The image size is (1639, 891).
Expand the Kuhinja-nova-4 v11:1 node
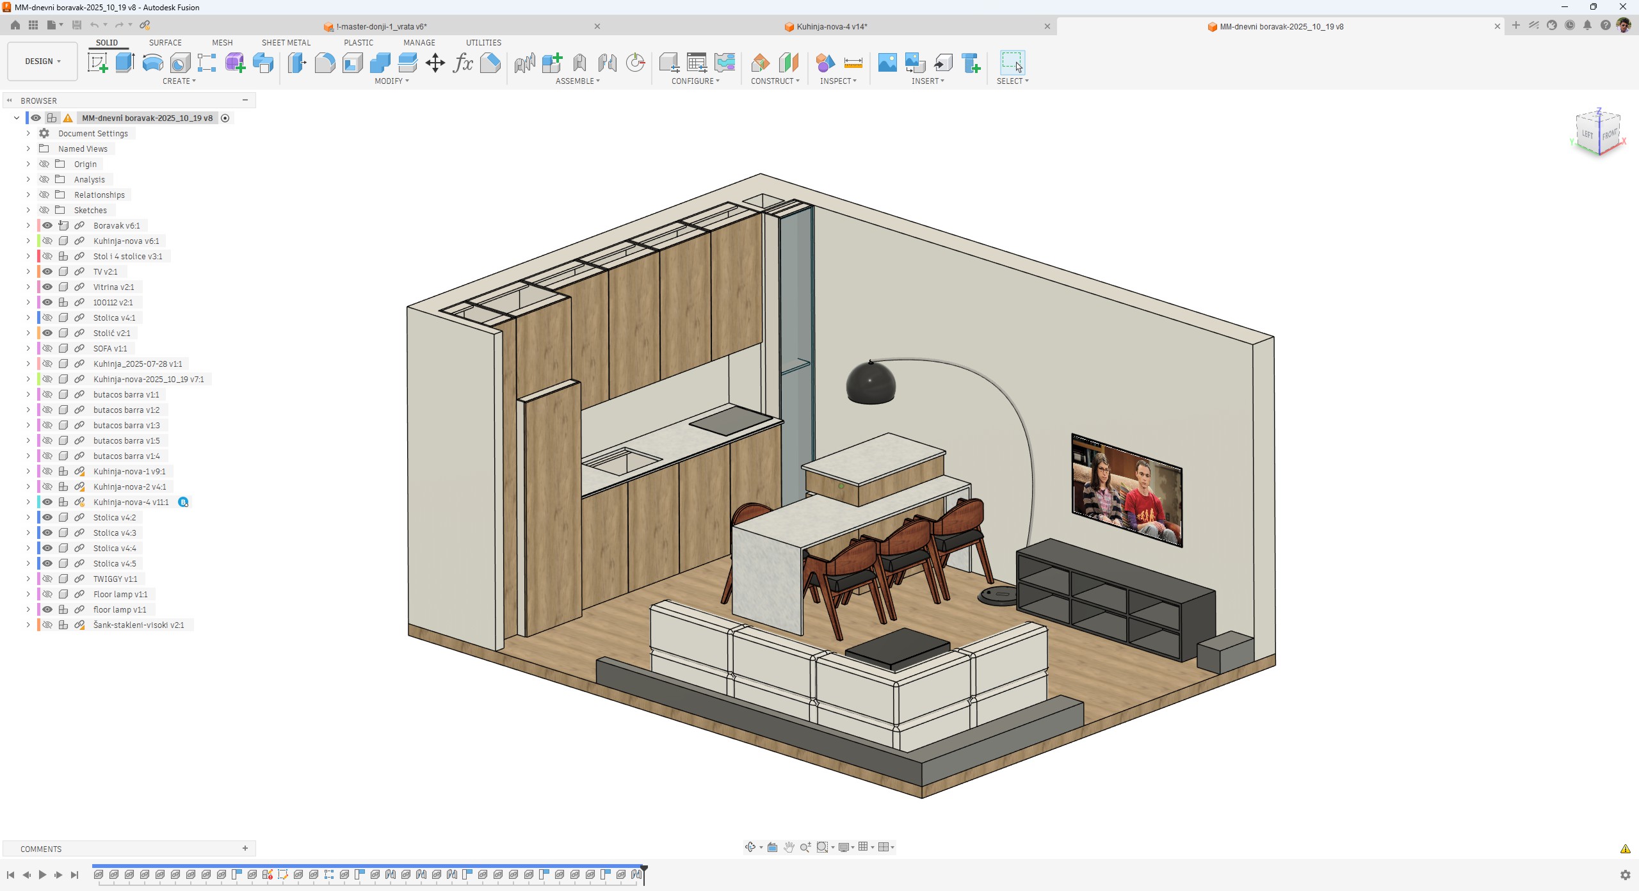28,502
